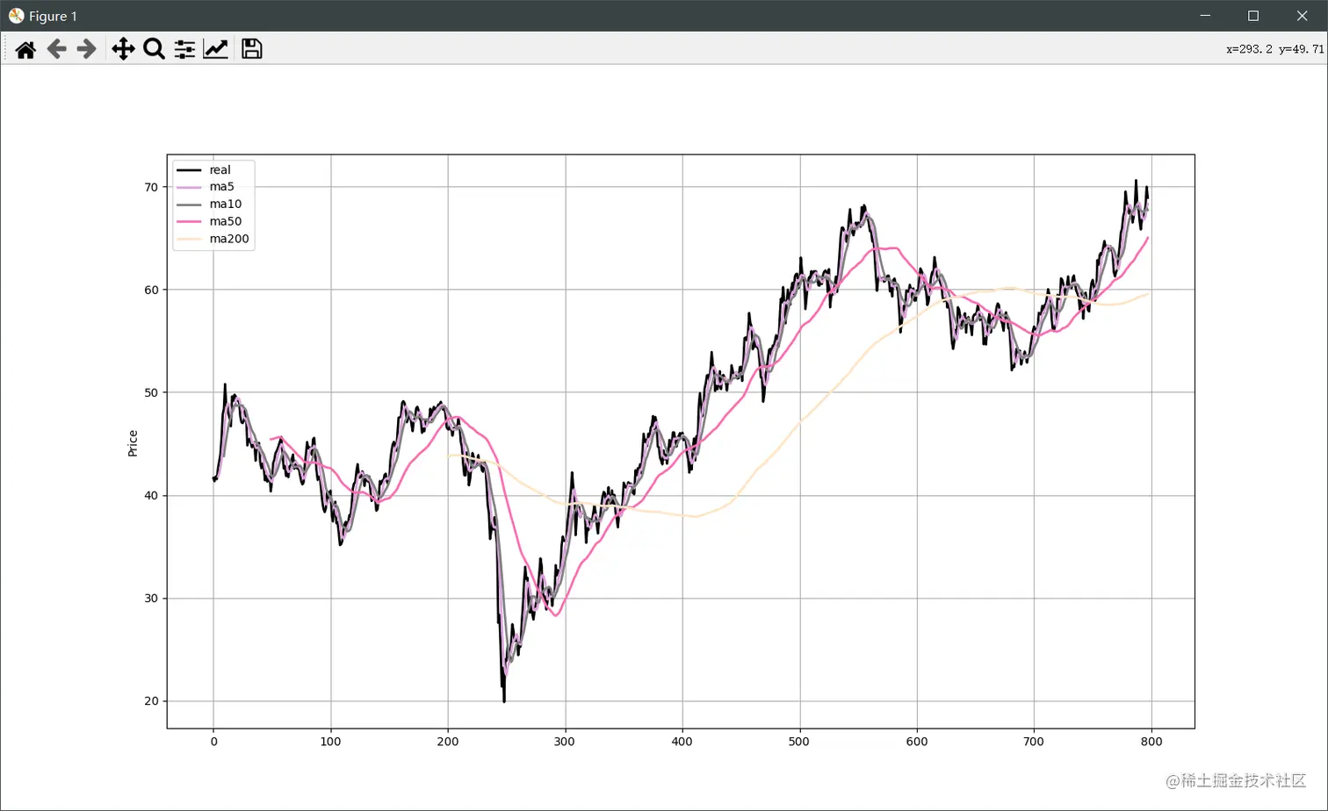The width and height of the screenshot is (1328, 811).
Task: Click the Price y-axis label
Action: coord(133,443)
